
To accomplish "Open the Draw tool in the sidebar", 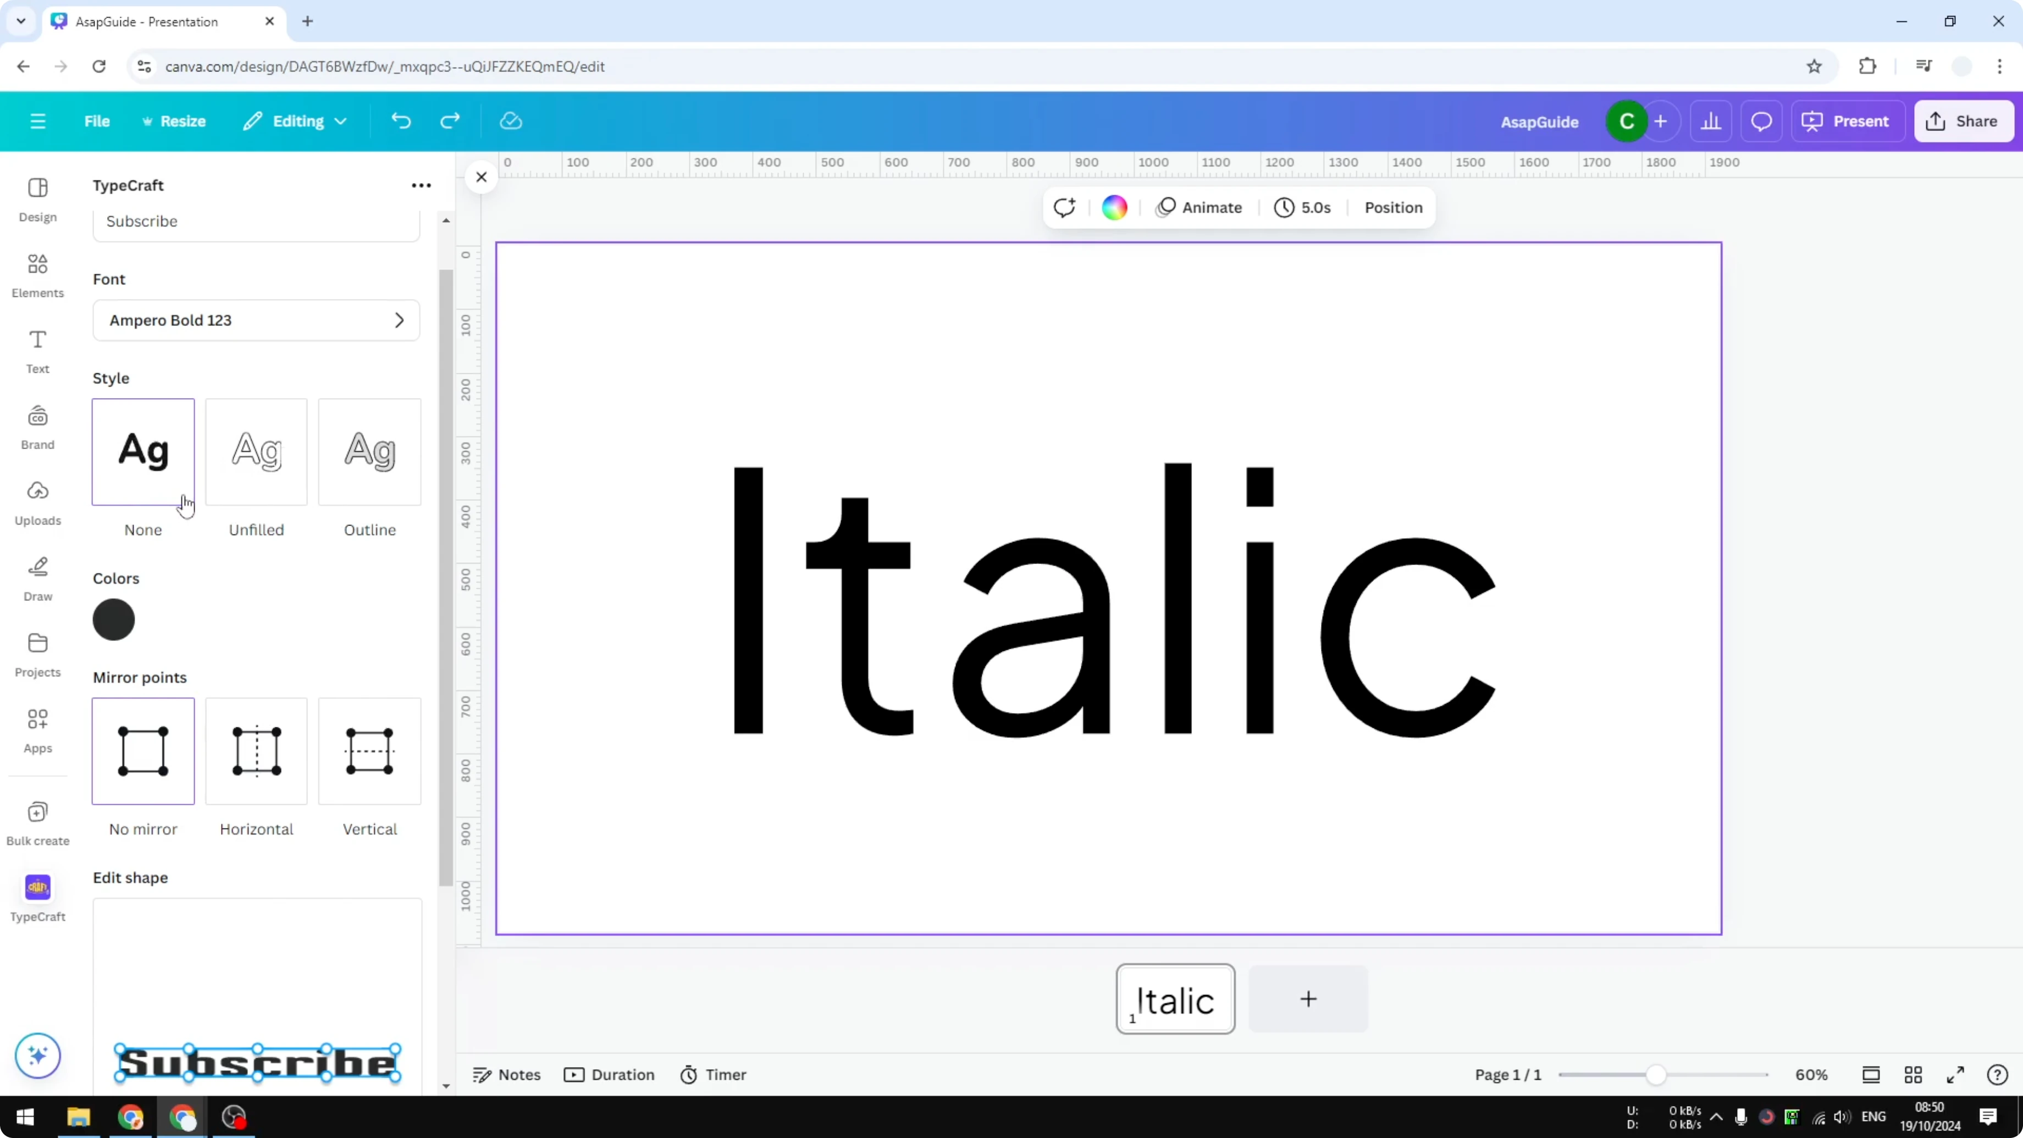I will (37, 579).
